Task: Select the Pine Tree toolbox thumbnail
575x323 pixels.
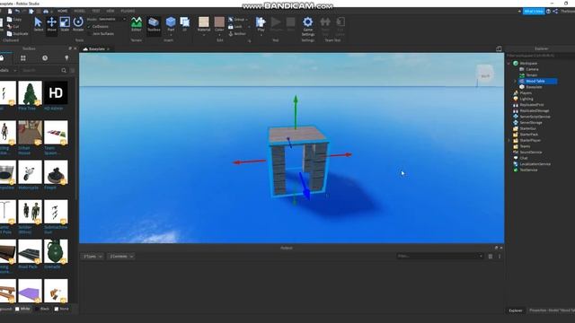Action: 30,93
